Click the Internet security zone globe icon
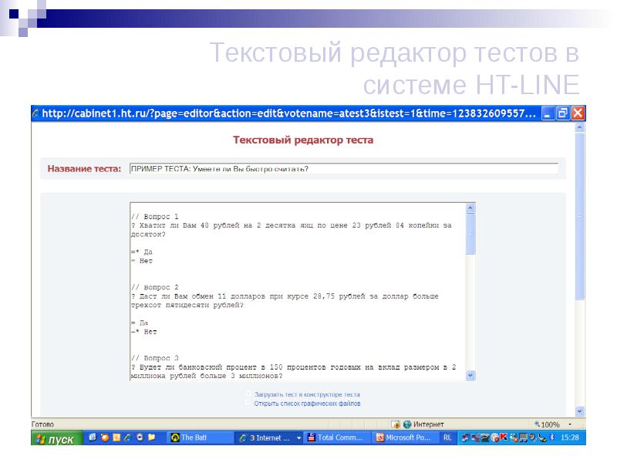 click(407, 424)
